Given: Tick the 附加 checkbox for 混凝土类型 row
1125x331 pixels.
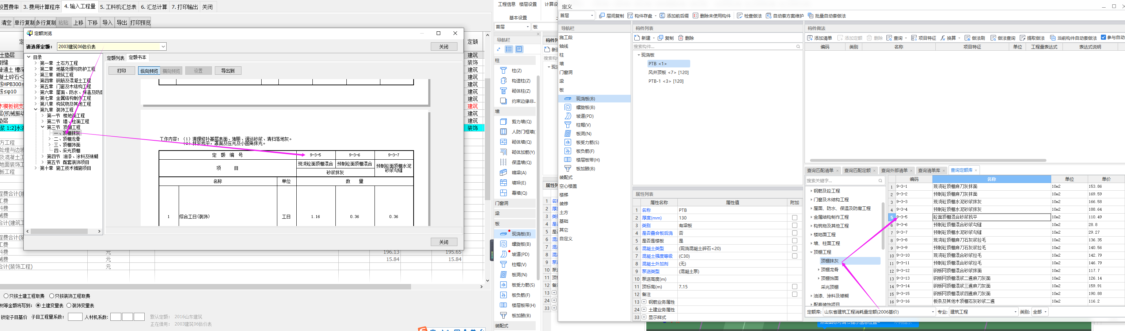Looking at the screenshot, I should [794, 248].
